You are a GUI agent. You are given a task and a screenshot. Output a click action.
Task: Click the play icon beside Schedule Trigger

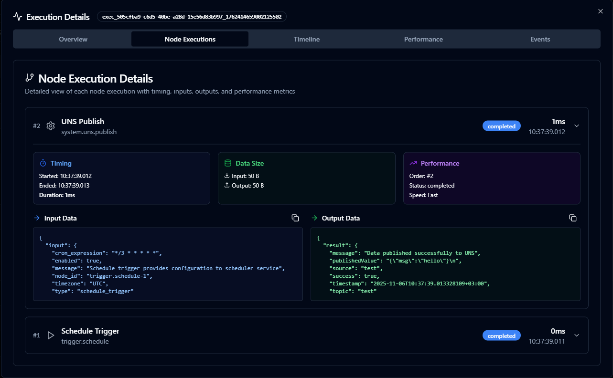[x=51, y=336]
